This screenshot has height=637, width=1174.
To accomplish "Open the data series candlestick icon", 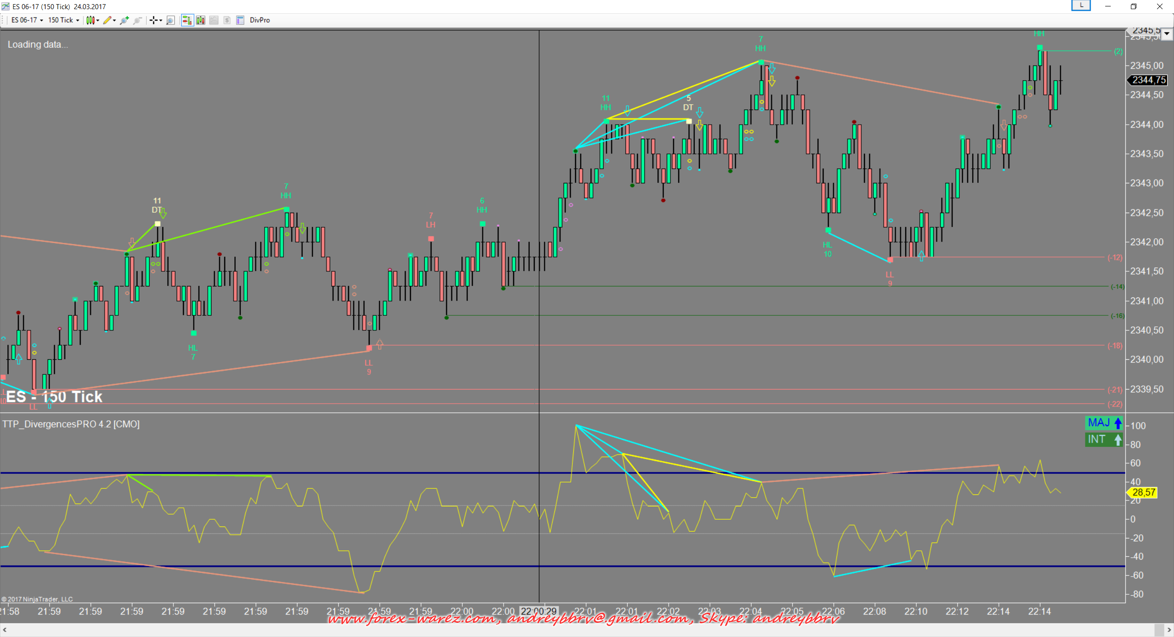I will (200, 20).
